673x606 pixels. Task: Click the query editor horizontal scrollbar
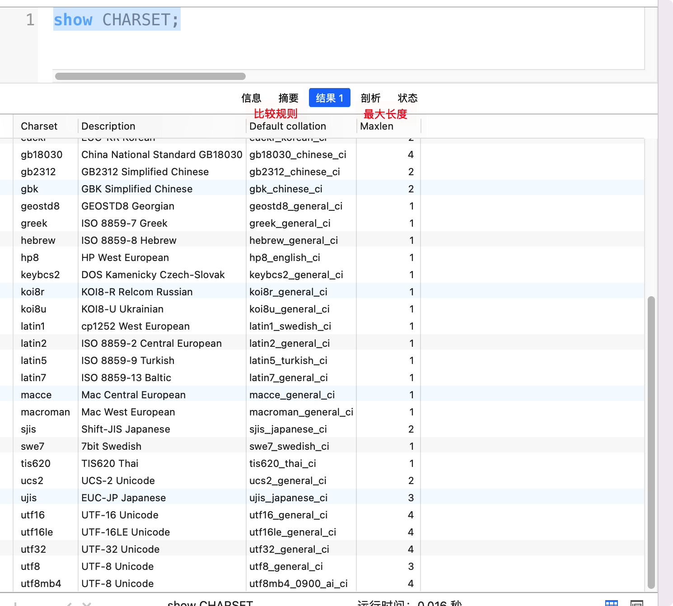pyautogui.click(x=150, y=76)
